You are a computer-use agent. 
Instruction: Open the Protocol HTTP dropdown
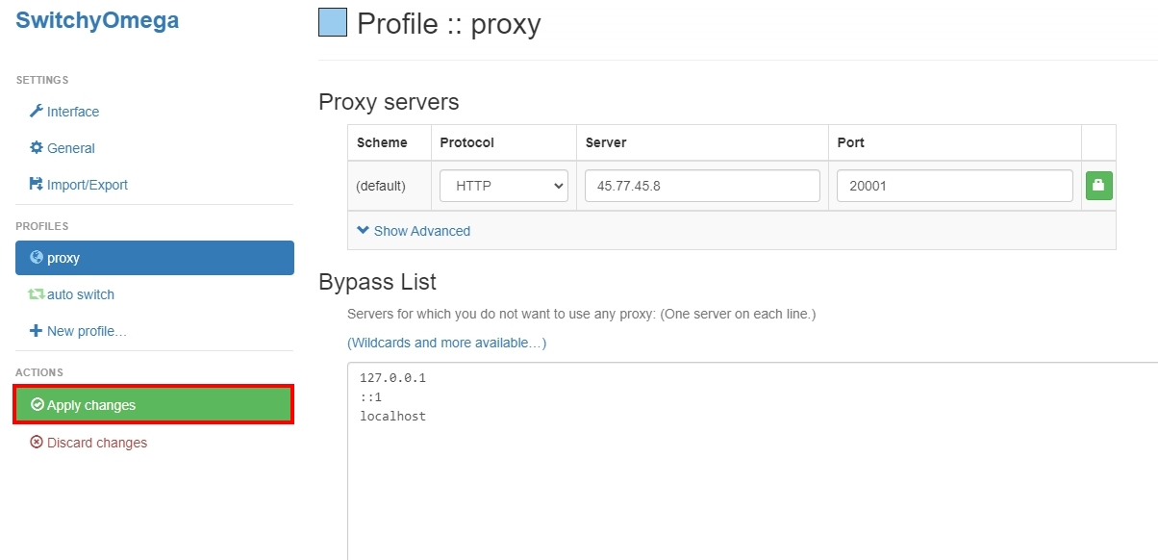504,186
